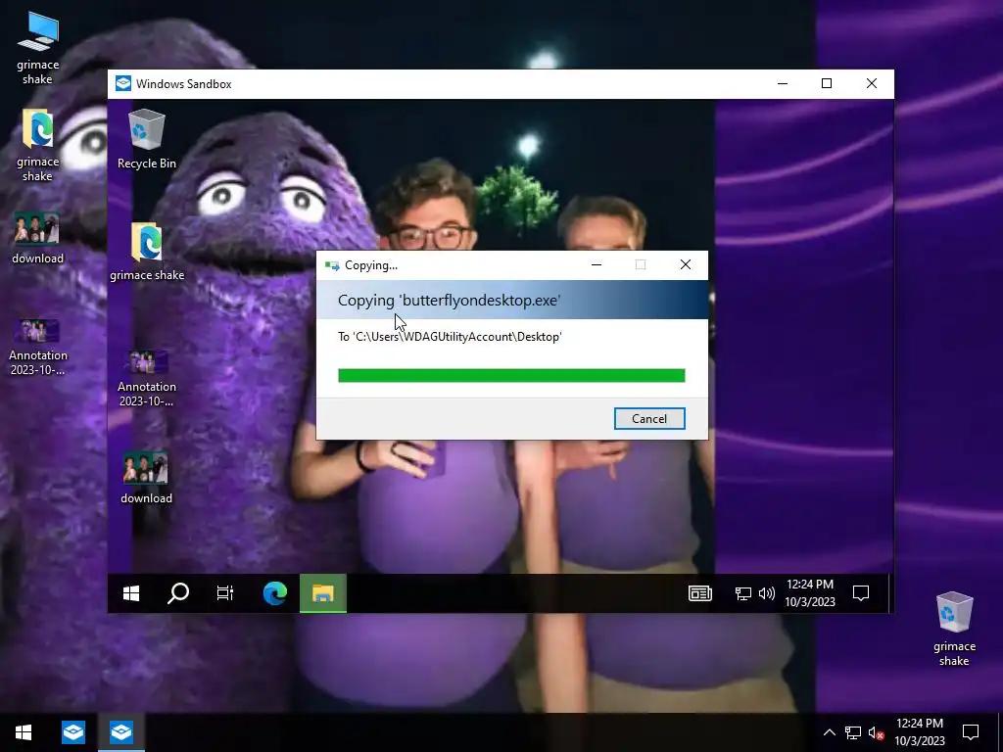Click the destination path text in dialog

450,337
